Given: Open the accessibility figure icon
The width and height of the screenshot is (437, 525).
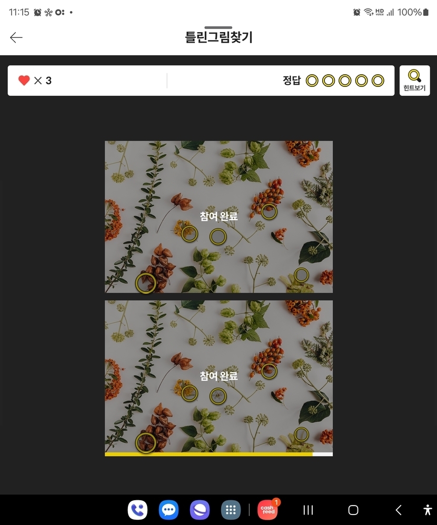Looking at the screenshot, I should (x=428, y=510).
